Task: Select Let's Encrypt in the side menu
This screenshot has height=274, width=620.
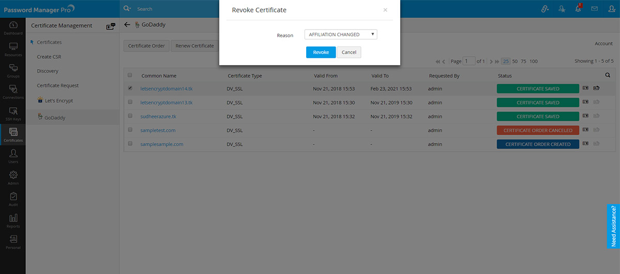Action: [58, 101]
